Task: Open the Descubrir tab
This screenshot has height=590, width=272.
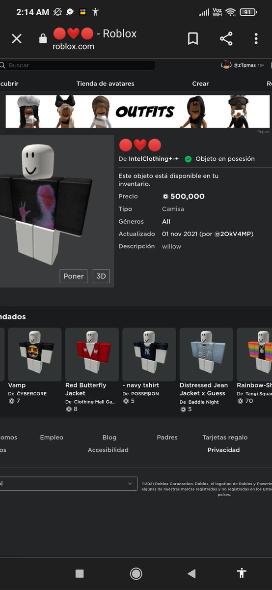Action: [9, 84]
